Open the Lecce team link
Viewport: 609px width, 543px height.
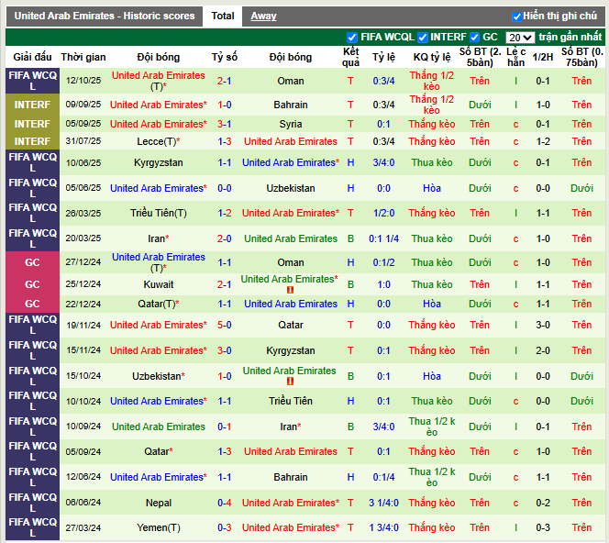click(x=158, y=141)
